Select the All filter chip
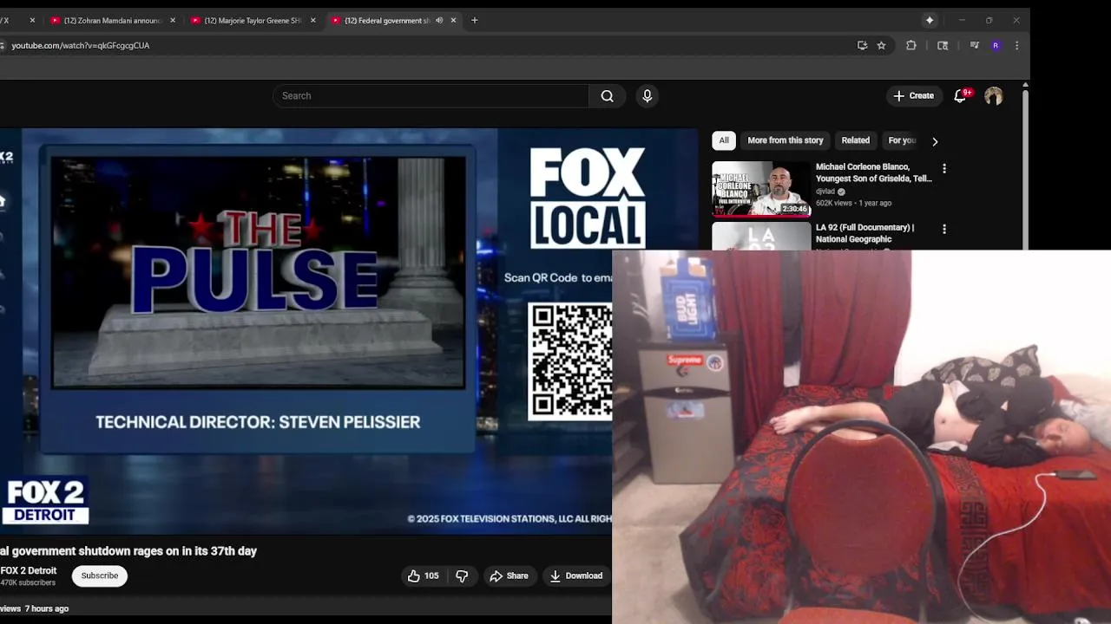The height and width of the screenshot is (624, 1111). [x=724, y=140]
